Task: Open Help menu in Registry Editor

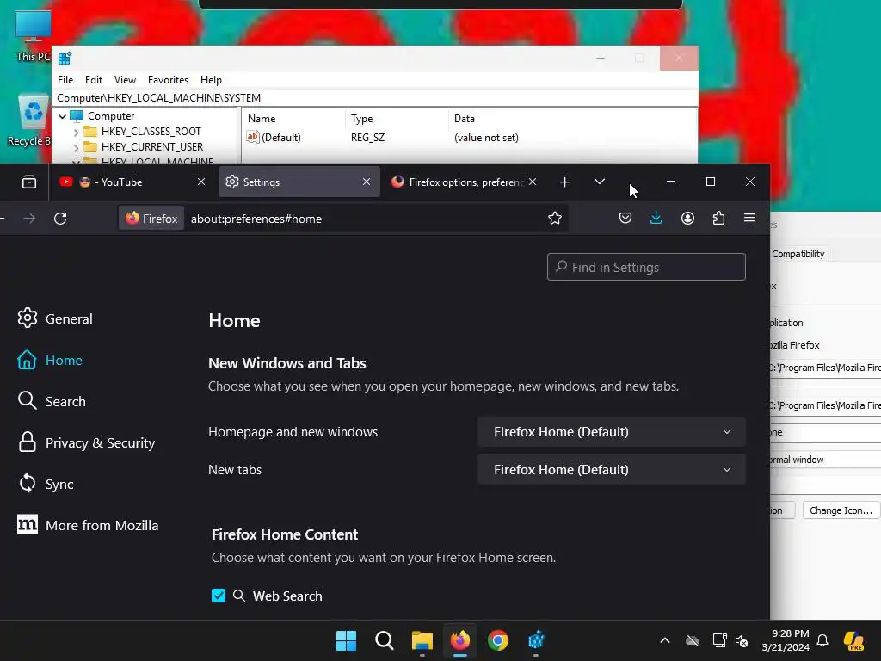Action: click(x=212, y=80)
